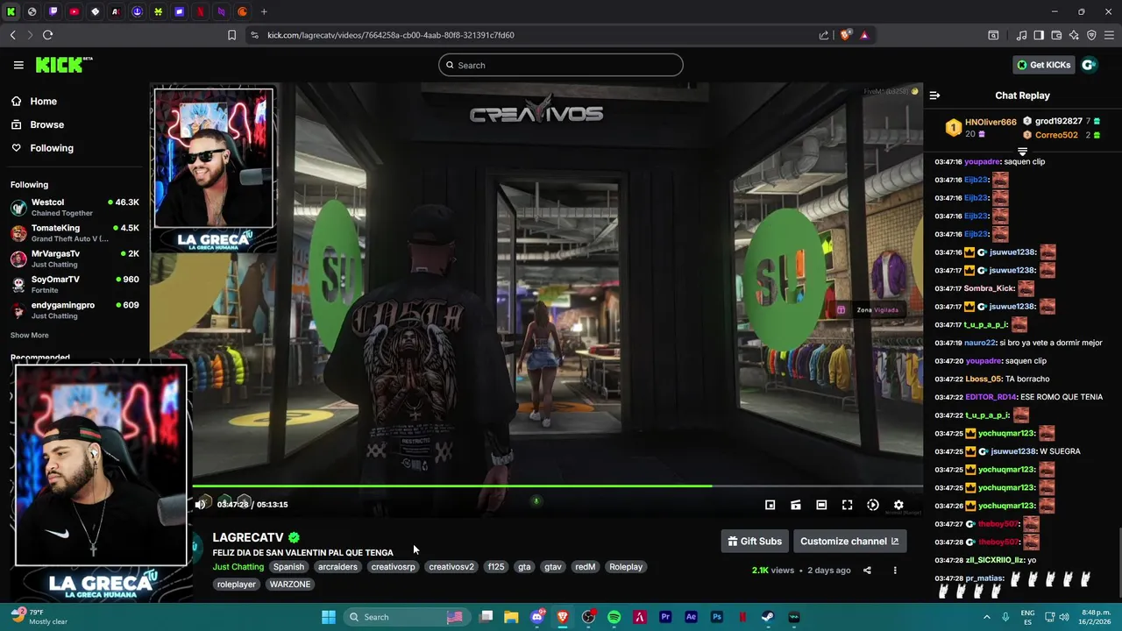Open Photoshop from the taskbar

point(716,617)
